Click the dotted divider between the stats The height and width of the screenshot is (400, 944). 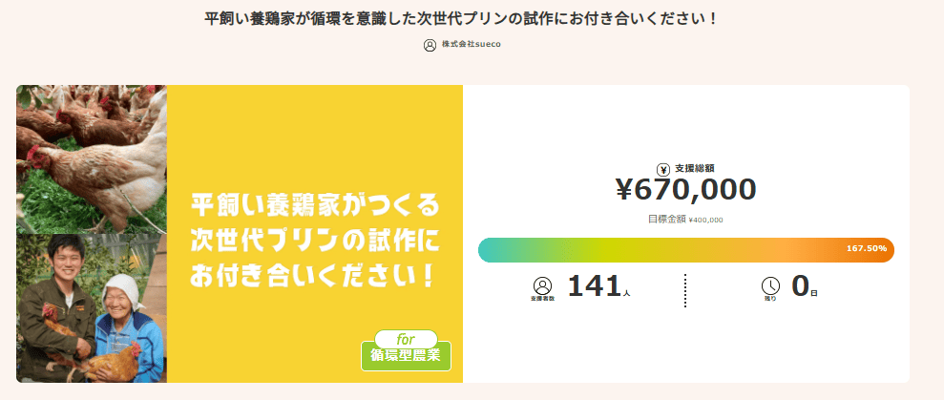click(x=684, y=290)
